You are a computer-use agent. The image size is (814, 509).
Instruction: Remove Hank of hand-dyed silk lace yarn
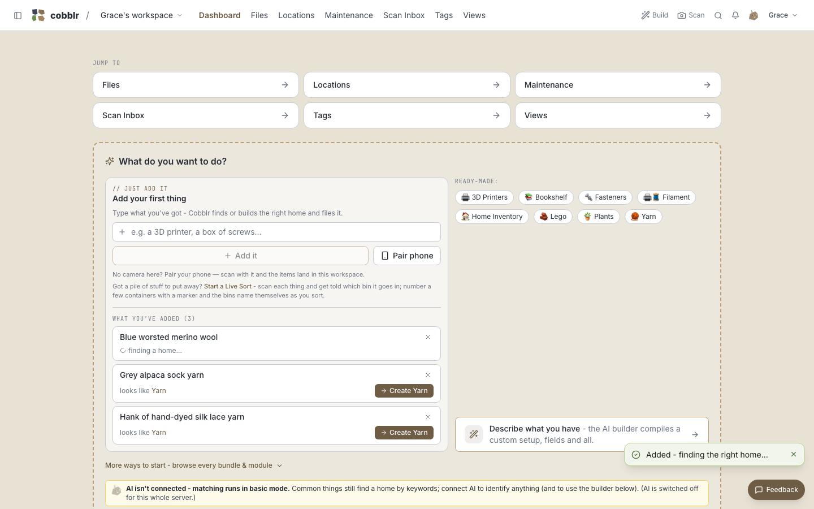tap(428, 417)
